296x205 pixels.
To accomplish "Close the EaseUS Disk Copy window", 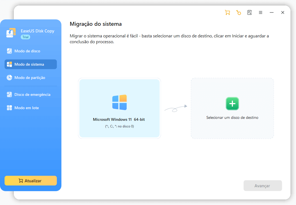I will coord(283,12).
